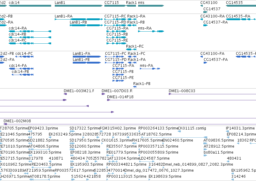Select protein CG7115-PD
This screenshot has height=181, width=256.
click(x=114, y=63)
